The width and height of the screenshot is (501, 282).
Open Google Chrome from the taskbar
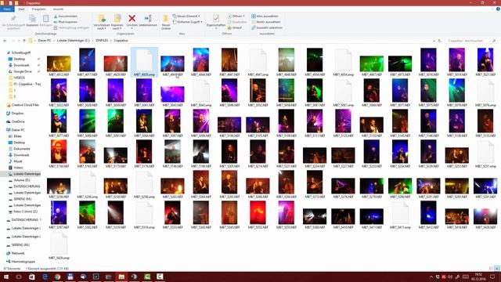point(57,277)
